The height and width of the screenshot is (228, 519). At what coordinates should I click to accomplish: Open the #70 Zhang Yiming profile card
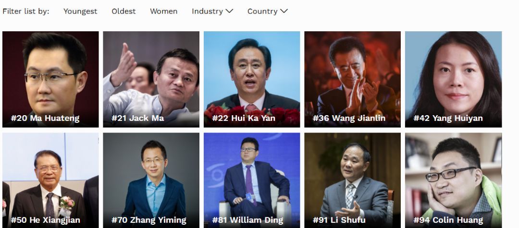(151, 180)
